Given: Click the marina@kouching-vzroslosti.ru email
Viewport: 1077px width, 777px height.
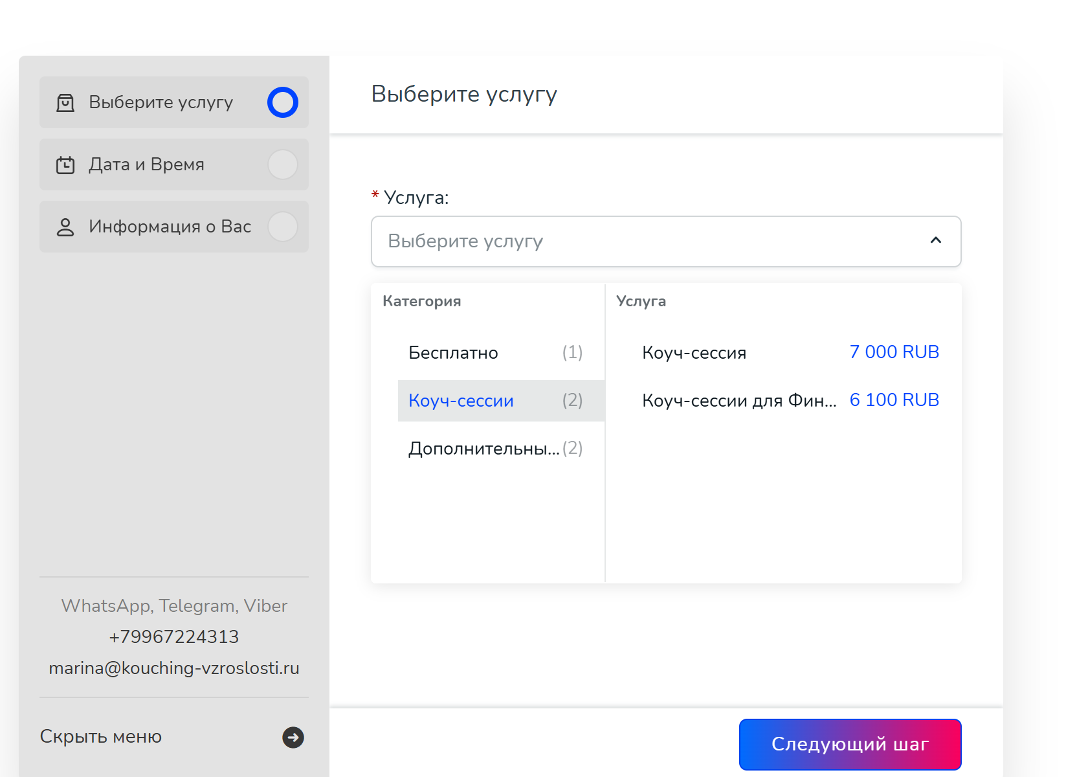Looking at the screenshot, I should [174, 668].
